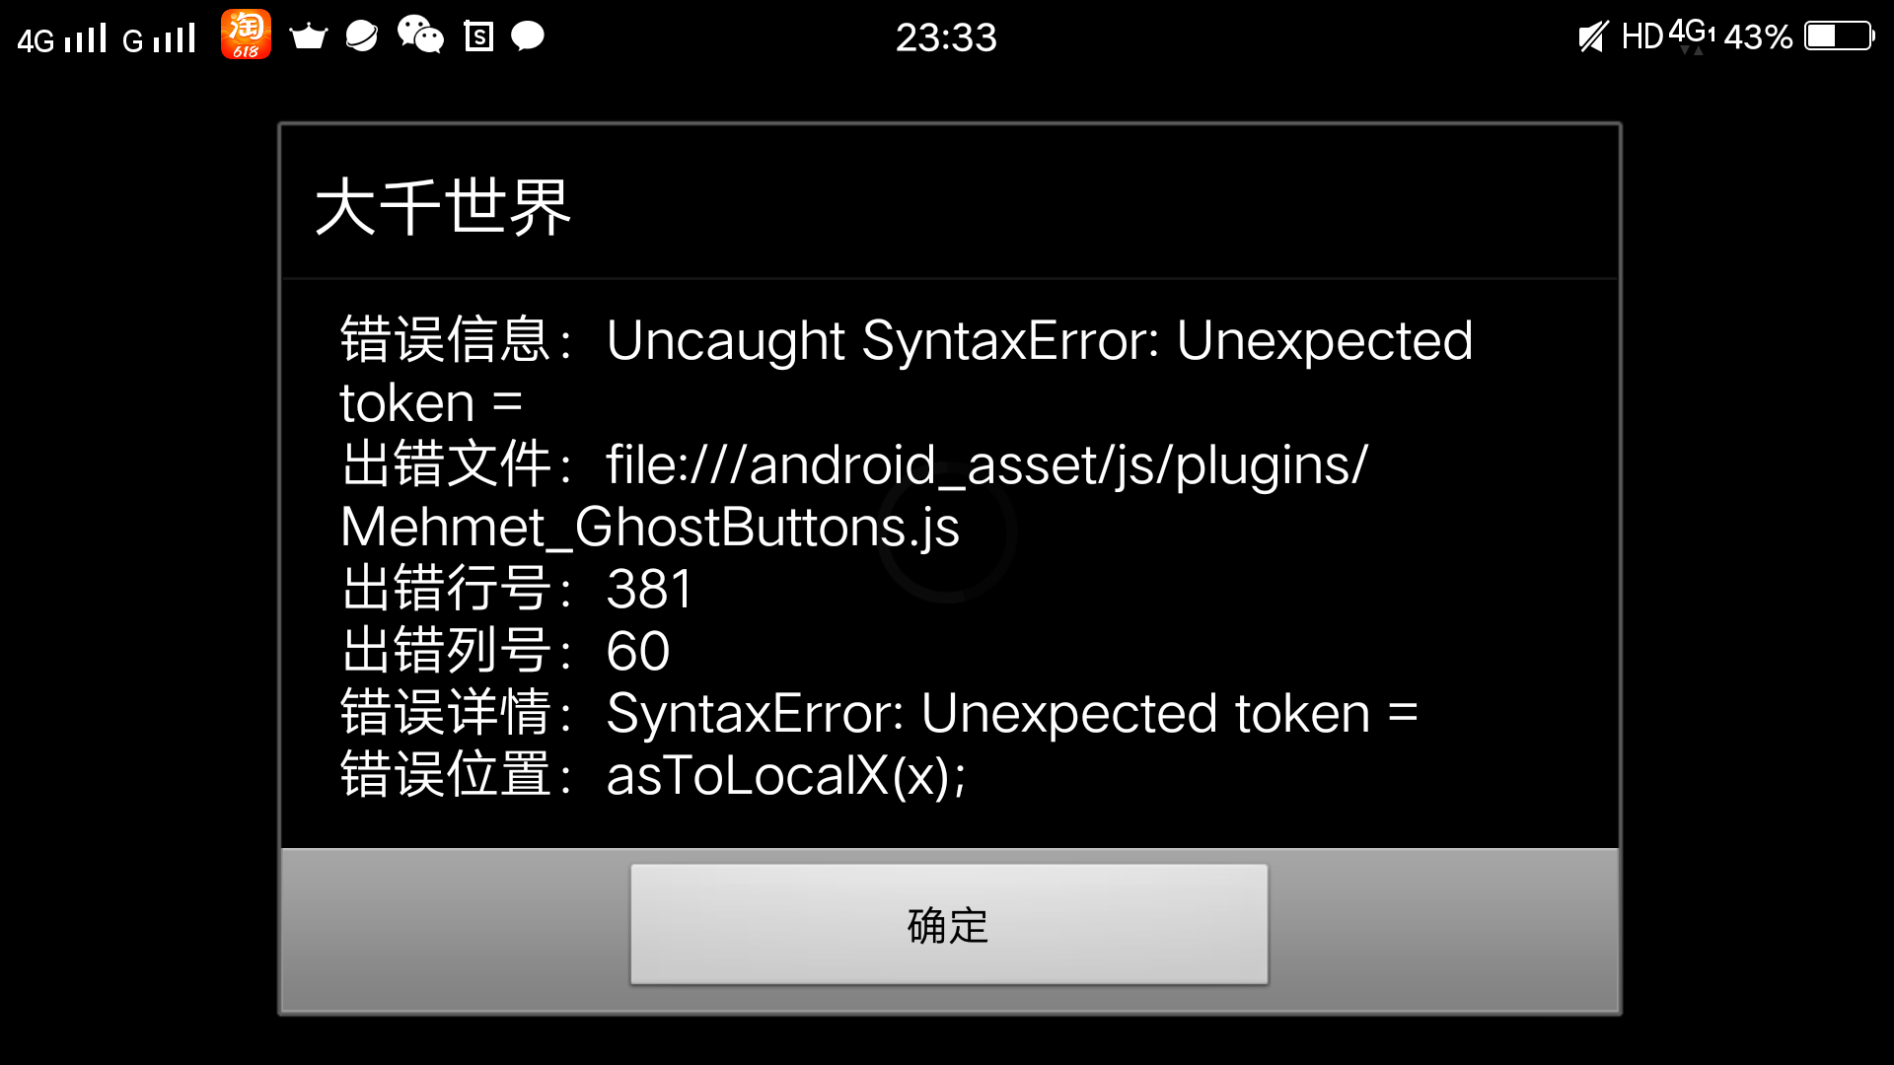Tap the Uncaught SyntaxError message text
Image resolution: width=1894 pixels, height=1065 pixels.
coord(1040,341)
